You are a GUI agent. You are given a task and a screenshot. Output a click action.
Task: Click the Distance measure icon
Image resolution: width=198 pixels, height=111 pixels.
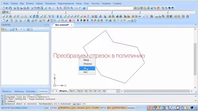pyautogui.click(x=76, y=8)
